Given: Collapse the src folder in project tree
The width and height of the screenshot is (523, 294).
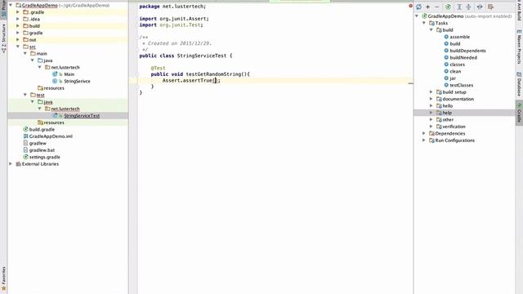Looking at the screenshot, I should click(18, 47).
